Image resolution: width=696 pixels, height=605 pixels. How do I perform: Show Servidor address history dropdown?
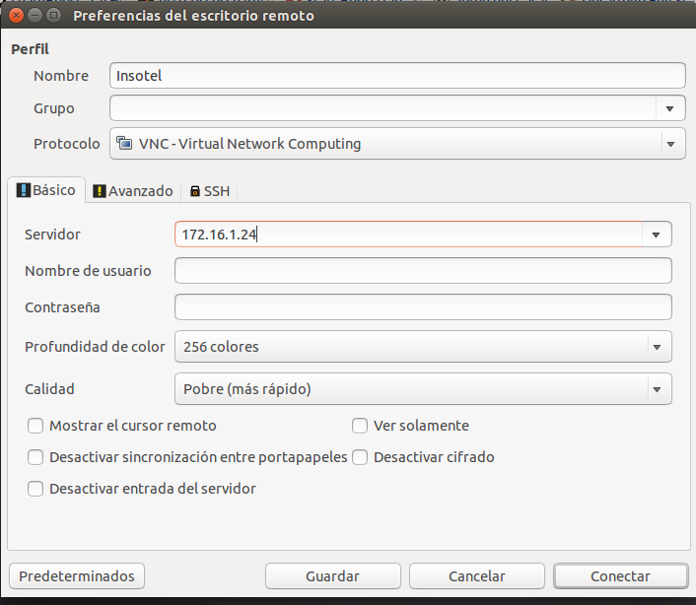[656, 235]
